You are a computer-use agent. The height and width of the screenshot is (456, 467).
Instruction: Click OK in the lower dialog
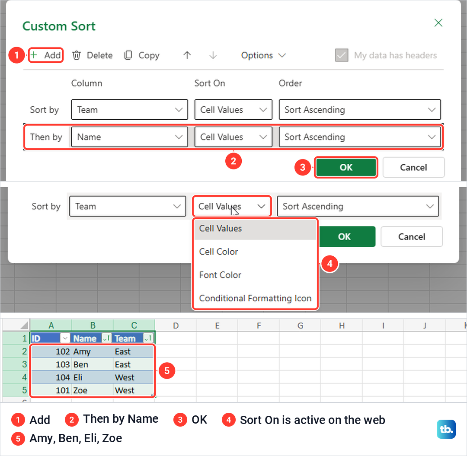point(347,236)
